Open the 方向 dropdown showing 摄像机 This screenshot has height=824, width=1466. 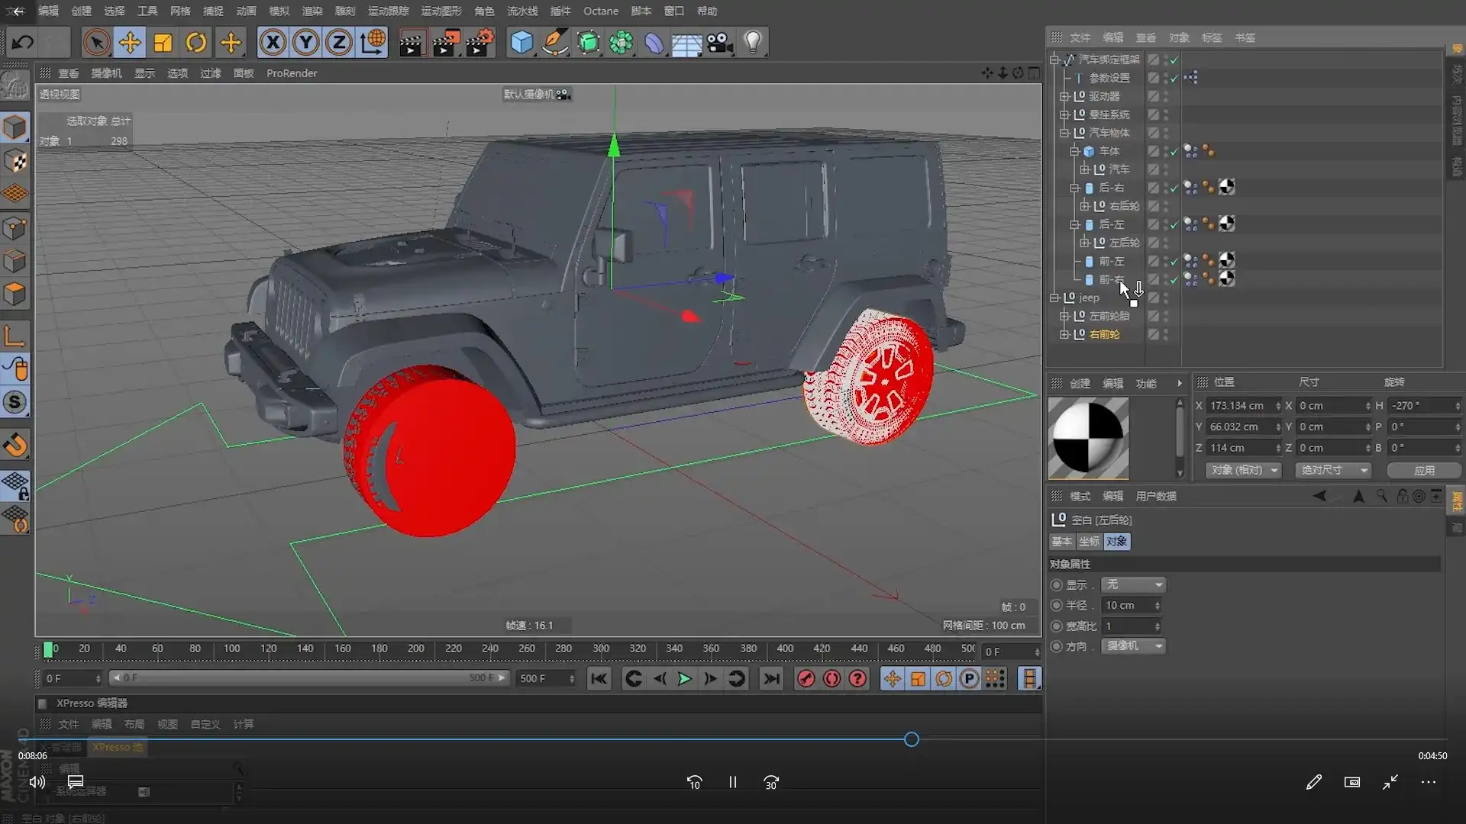[x=1133, y=646]
